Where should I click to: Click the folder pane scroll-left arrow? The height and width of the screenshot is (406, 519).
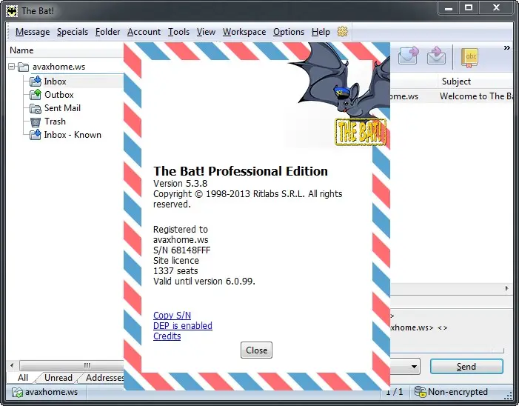point(13,365)
